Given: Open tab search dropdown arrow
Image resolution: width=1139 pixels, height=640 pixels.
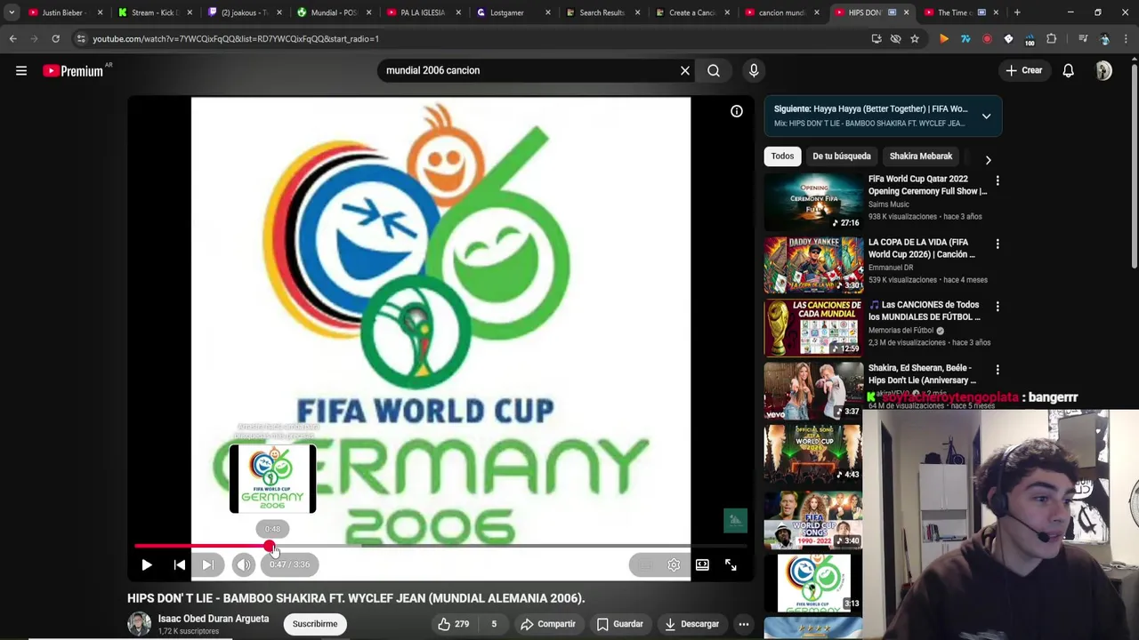Looking at the screenshot, I should [x=12, y=12].
